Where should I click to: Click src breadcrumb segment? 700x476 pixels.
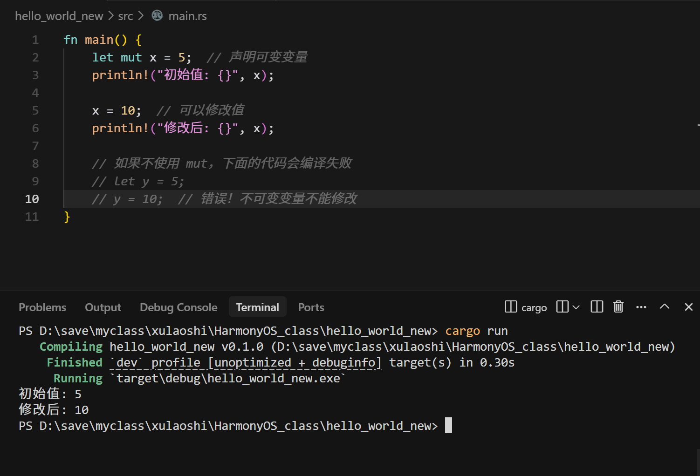tap(125, 16)
